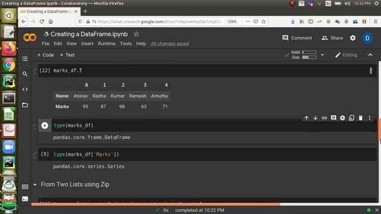Click notebook title Creating a DataFrame.ipynb
Image resolution: width=381 pixels, height=214 pixels.
(89, 34)
